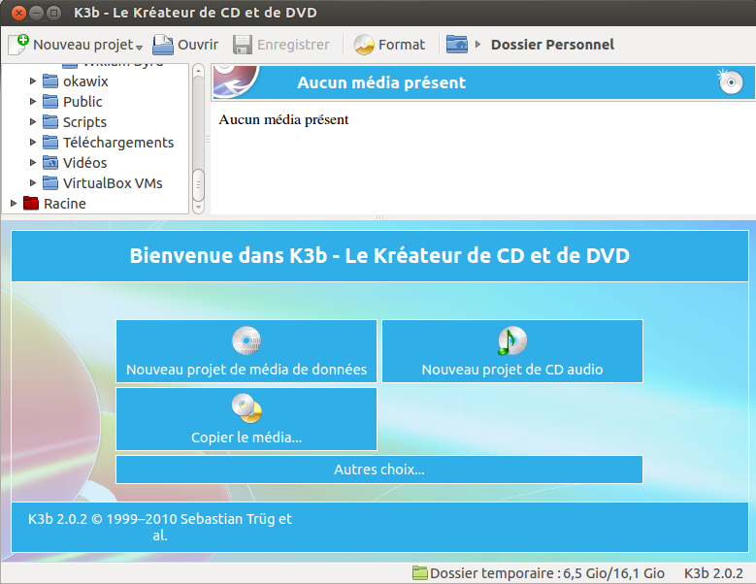Select the Public folder icon

click(50, 101)
